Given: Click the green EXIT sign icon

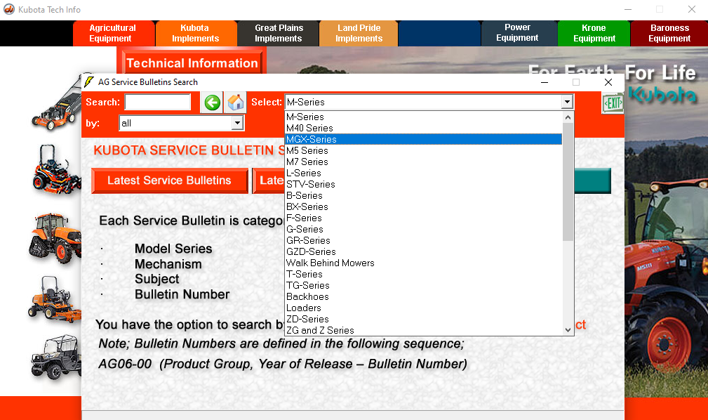Looking at the screenshot, I should (613, 103).
